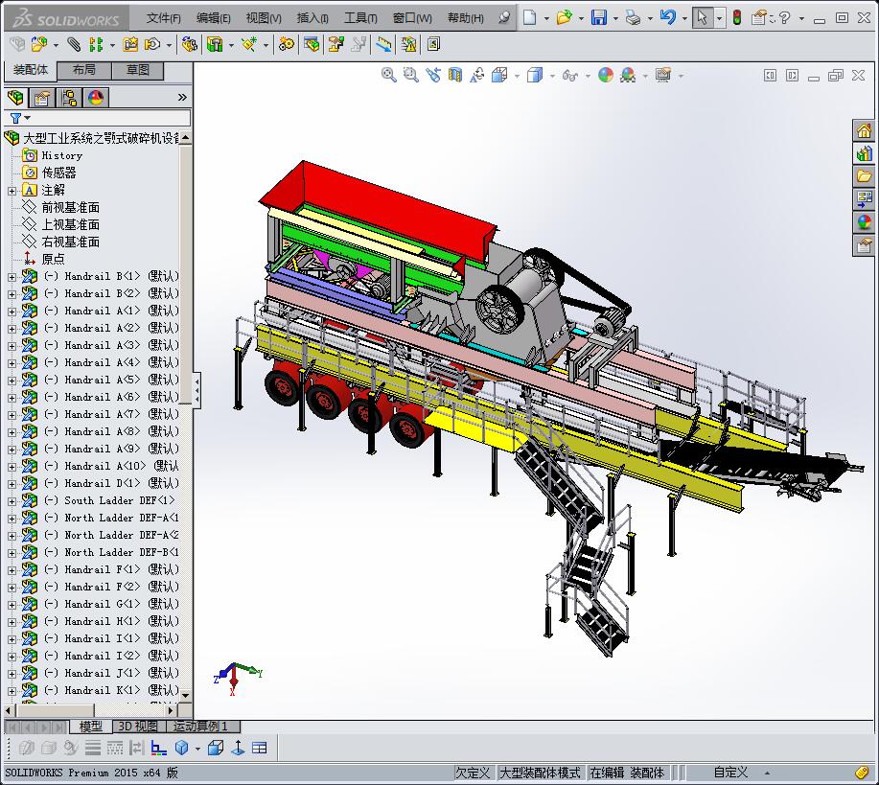Expand the South Ladder DEF<1> tree node

[x=12, y=500]
